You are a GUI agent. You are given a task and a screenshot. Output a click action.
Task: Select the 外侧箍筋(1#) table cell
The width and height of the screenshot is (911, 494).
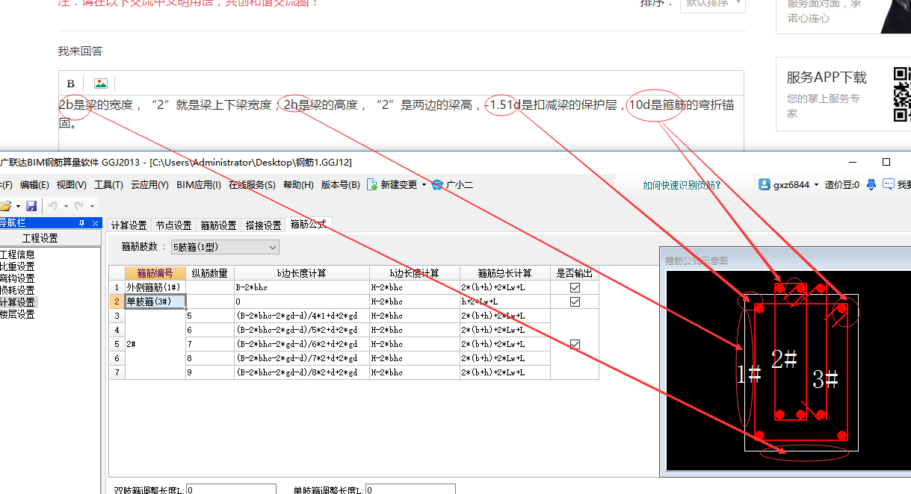click(x=155, y=287)
